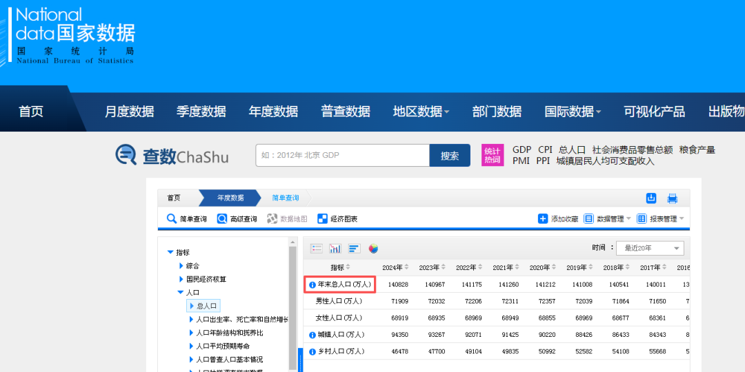The height and width of the screenshot is (372, 745).
Task: Sort table by 2017年 column
Action: [664, 267]
